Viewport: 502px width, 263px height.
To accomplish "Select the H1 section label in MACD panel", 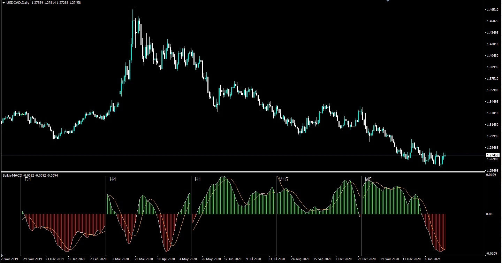I will tap(197, 179).
